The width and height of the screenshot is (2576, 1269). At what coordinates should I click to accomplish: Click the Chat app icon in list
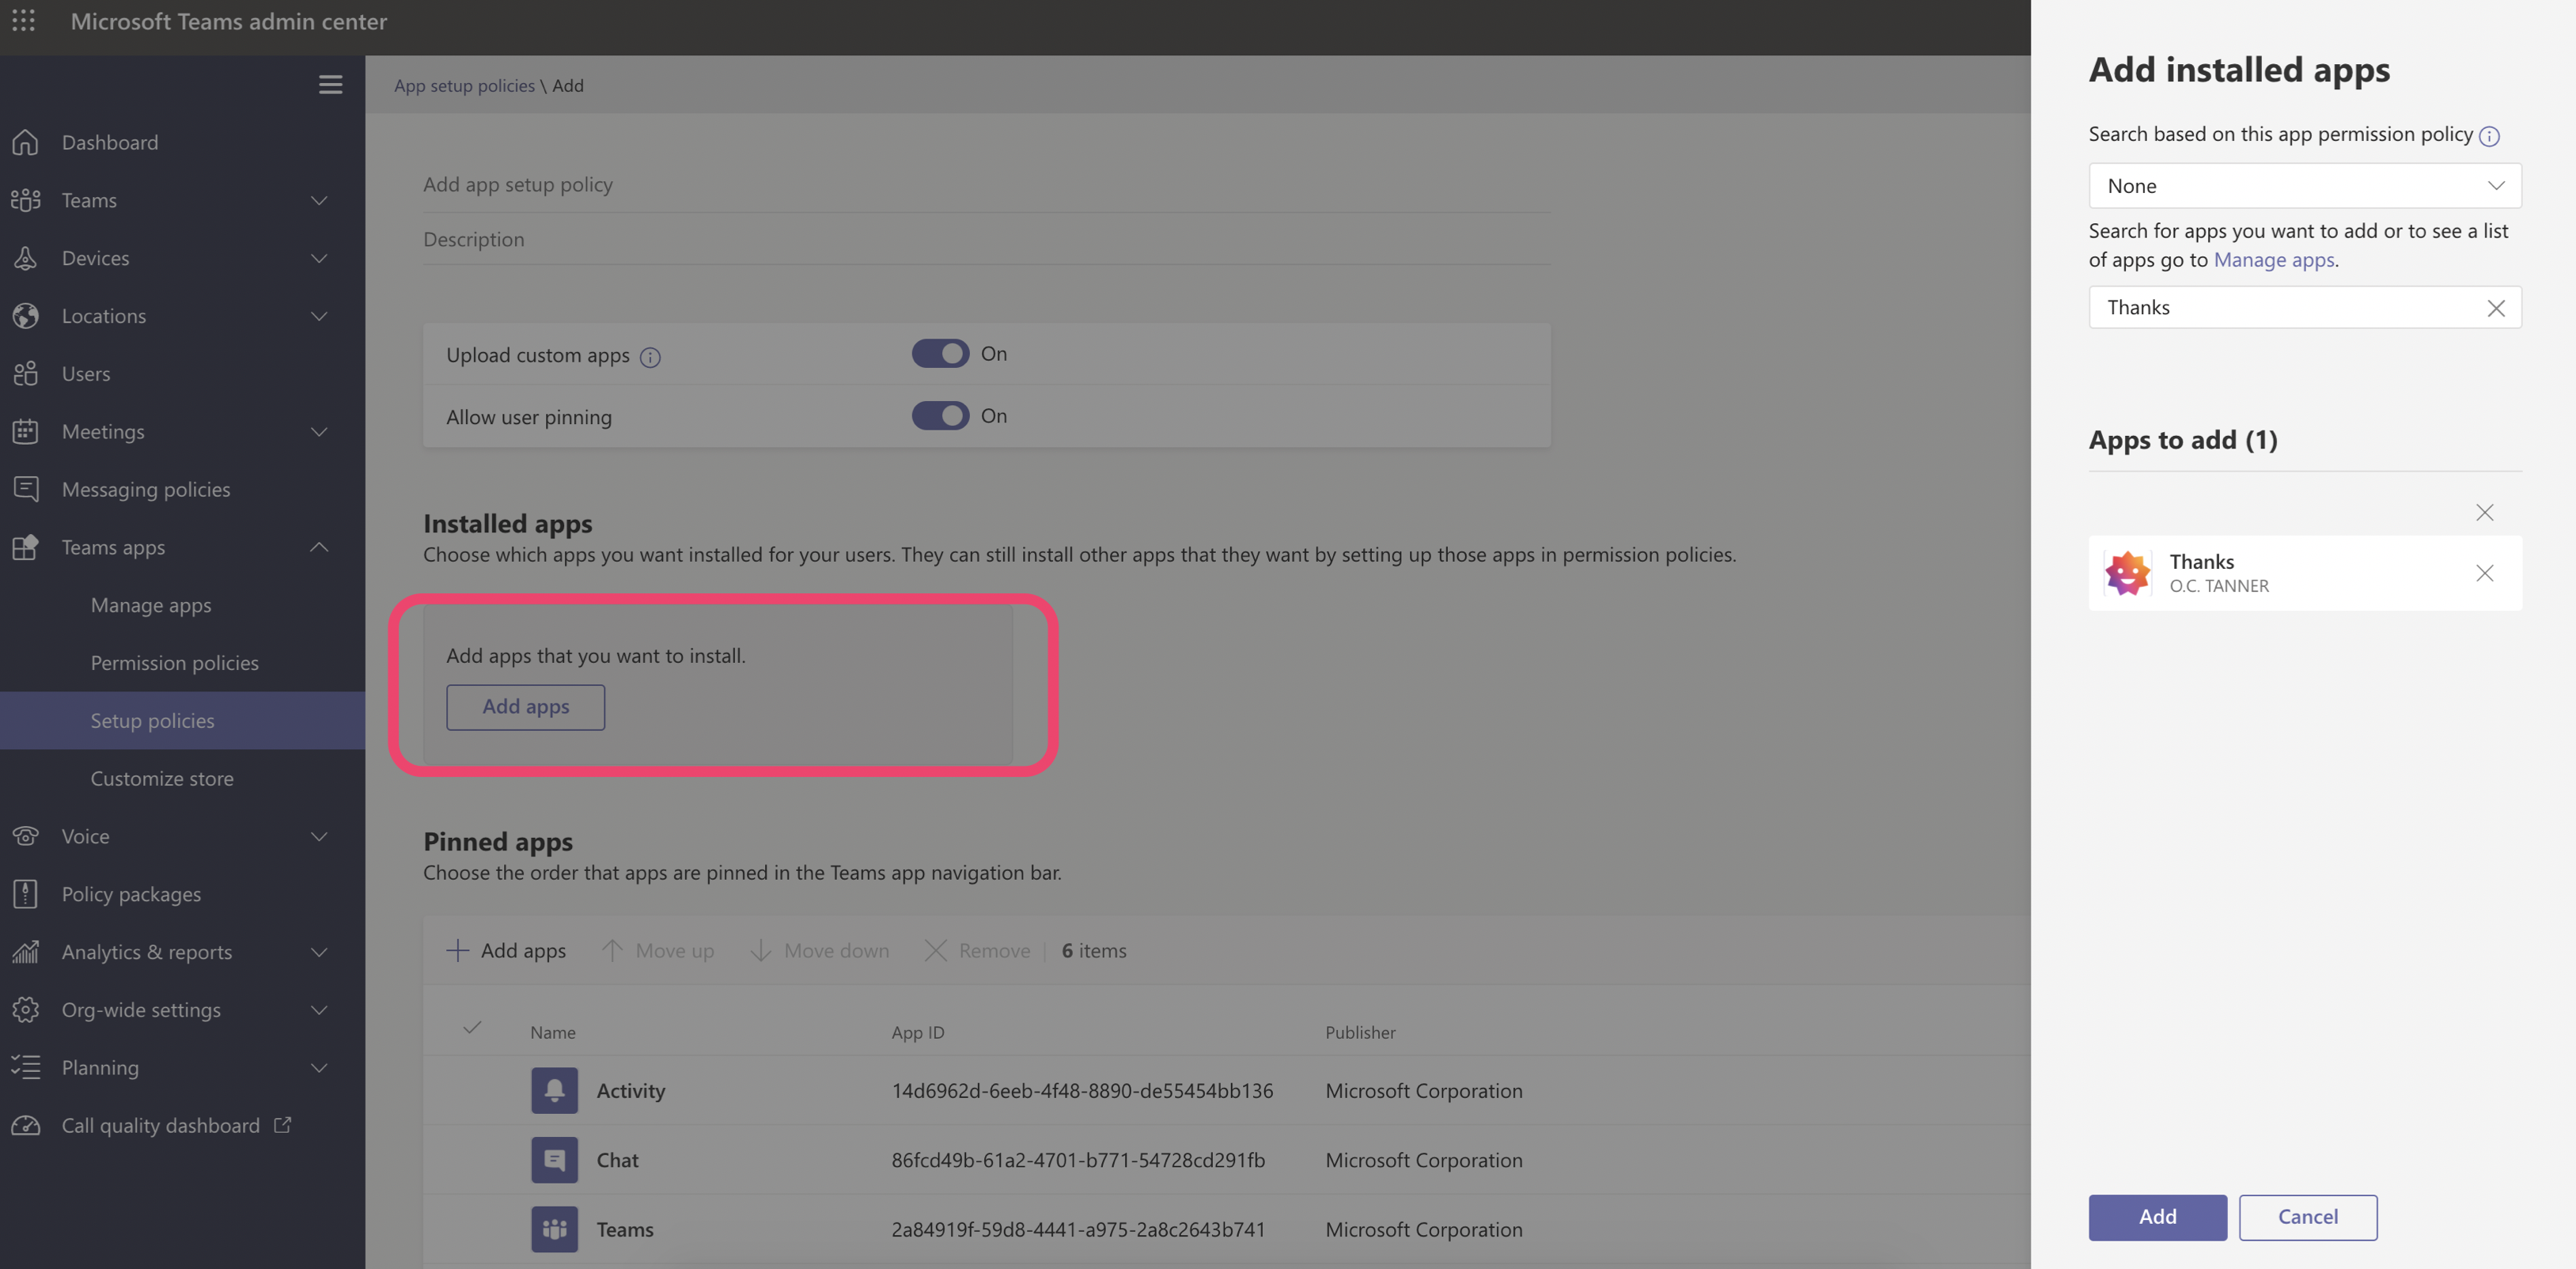pyautogui.click(x=554, y=1160)
